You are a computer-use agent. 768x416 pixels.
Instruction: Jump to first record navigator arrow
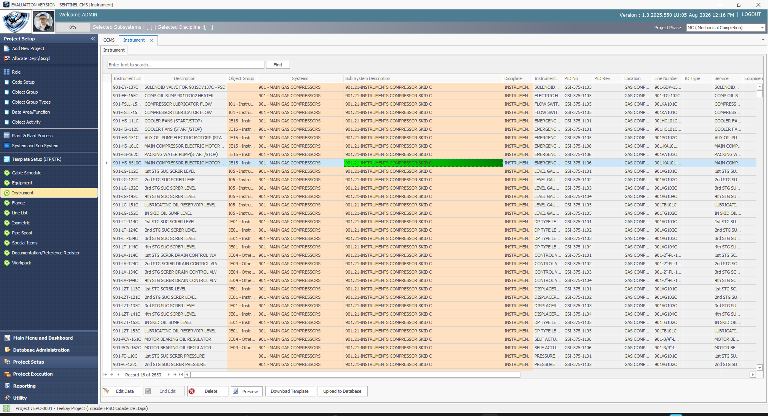pyautogui.click(x=105, y=375)
